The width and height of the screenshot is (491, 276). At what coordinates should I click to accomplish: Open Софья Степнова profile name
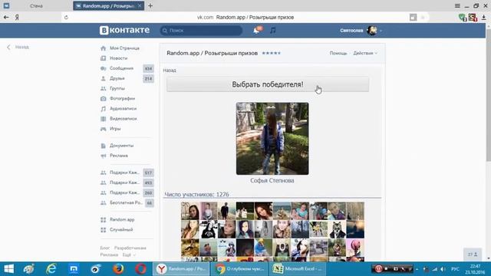(x=272, y=181)
